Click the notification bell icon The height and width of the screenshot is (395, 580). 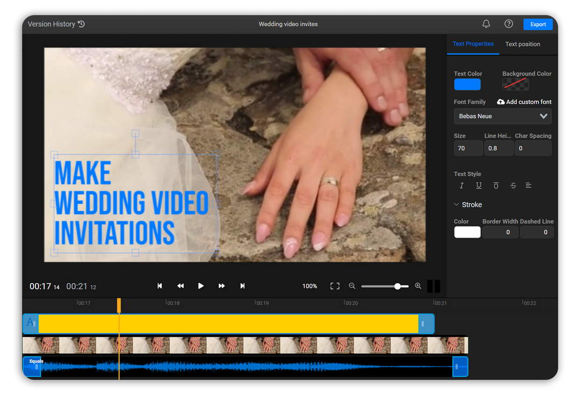[x=486, y=24]
